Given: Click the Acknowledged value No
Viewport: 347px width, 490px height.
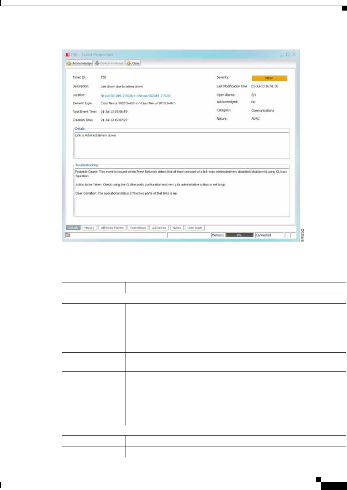Looking at the screenshot, I should pyautogui.click(x=253, y=102).
